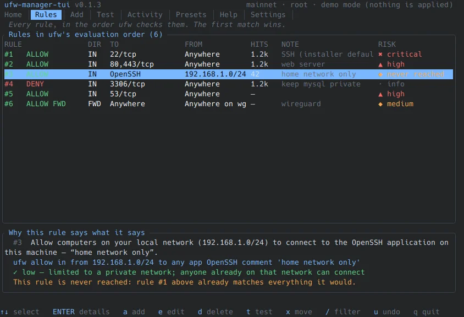This screenshot has height=317, width=464.
Task: Click the NOTE column header
Action: click(290, 45)
